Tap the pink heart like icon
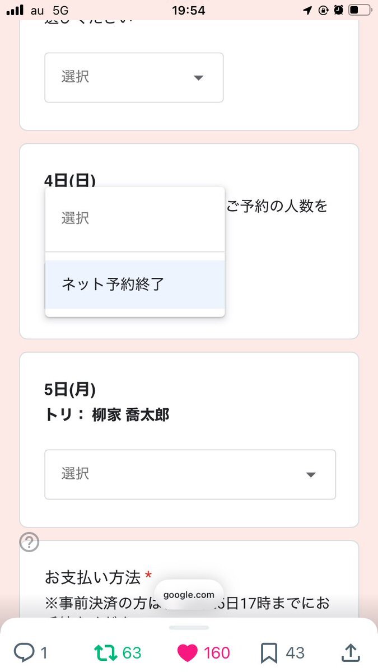The height and width of the screenshot is (672, 378). [188, 652]
